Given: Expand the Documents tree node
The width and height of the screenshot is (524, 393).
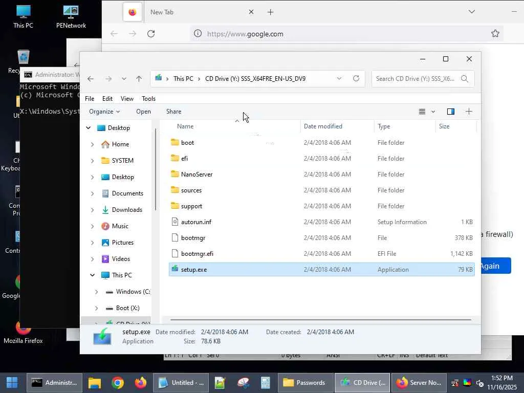Looking at the screenshot, I should (92, 193).
